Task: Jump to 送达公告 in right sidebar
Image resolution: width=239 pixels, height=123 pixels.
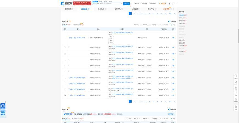Action: (182, 43)
